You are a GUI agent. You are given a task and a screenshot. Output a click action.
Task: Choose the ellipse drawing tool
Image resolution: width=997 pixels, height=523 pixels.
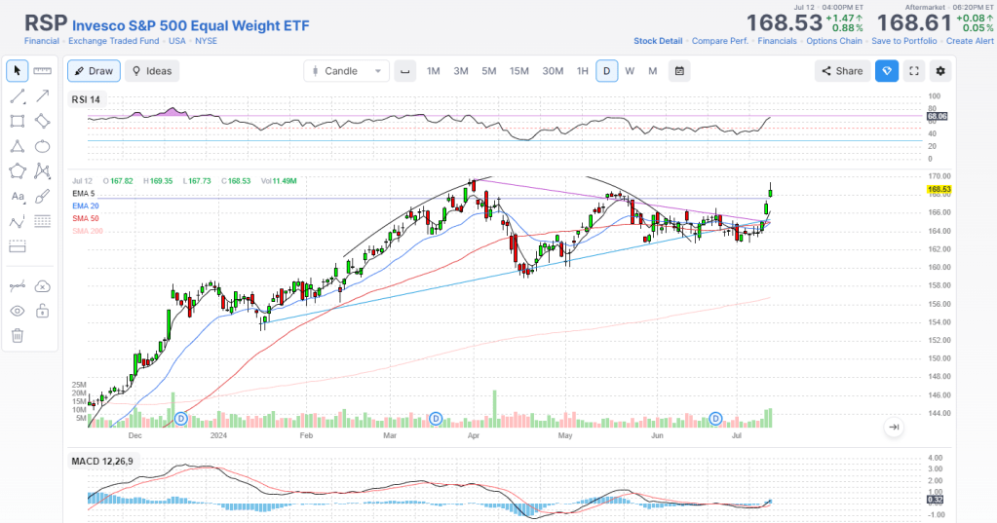click(x=42, y=146)
